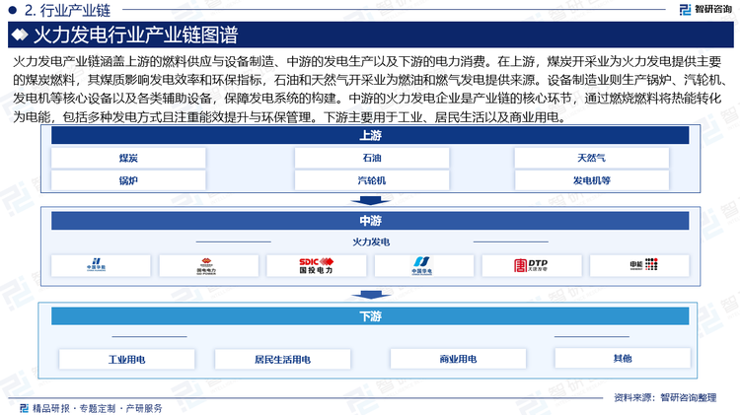
Task: Click the bullet dot before 2. 行业产业链
Action: point(13,10)
